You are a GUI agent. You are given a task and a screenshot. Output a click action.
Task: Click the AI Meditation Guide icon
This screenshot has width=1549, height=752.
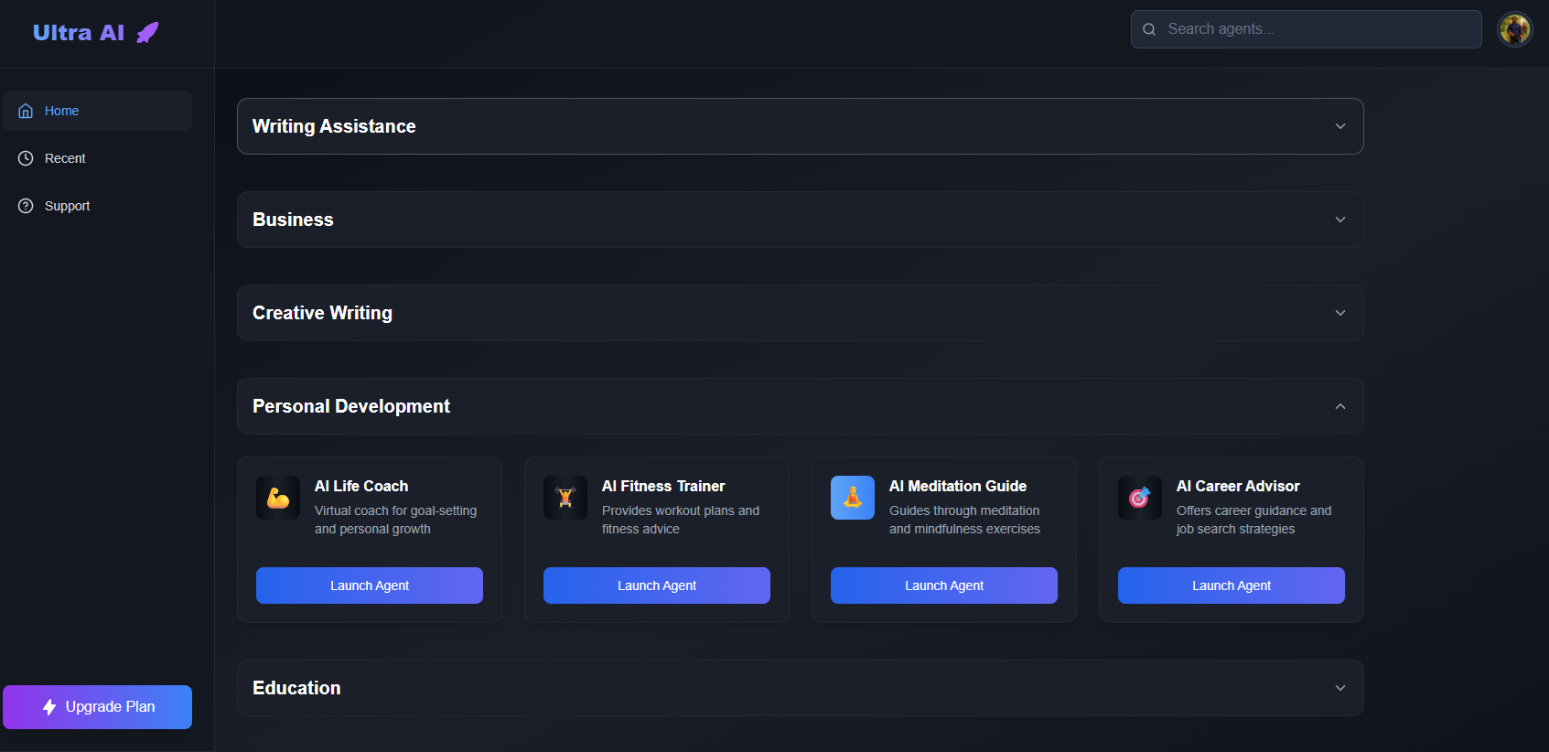coord(853,498)
